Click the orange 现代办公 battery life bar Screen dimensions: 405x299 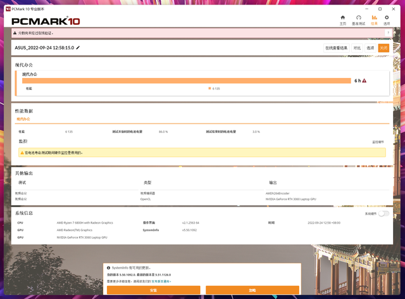click(187, 80)
